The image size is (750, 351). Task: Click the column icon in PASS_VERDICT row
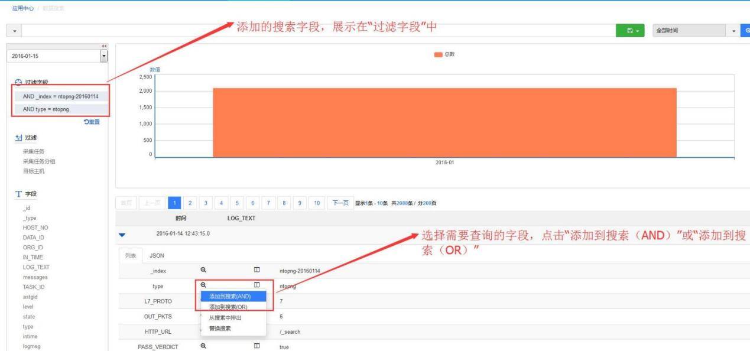tap(257, 347)
